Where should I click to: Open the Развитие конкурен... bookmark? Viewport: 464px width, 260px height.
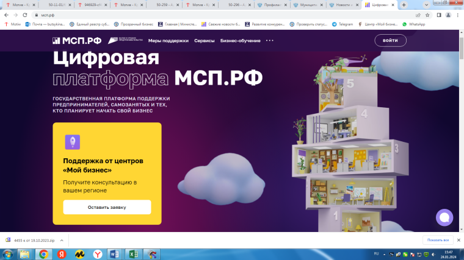pos(264,24)
